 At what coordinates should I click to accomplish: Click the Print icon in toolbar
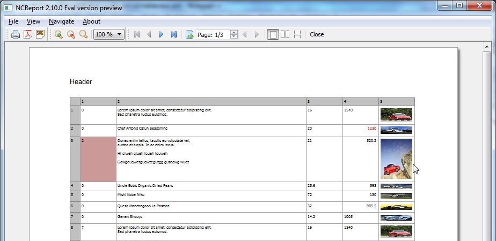(15, 34)
